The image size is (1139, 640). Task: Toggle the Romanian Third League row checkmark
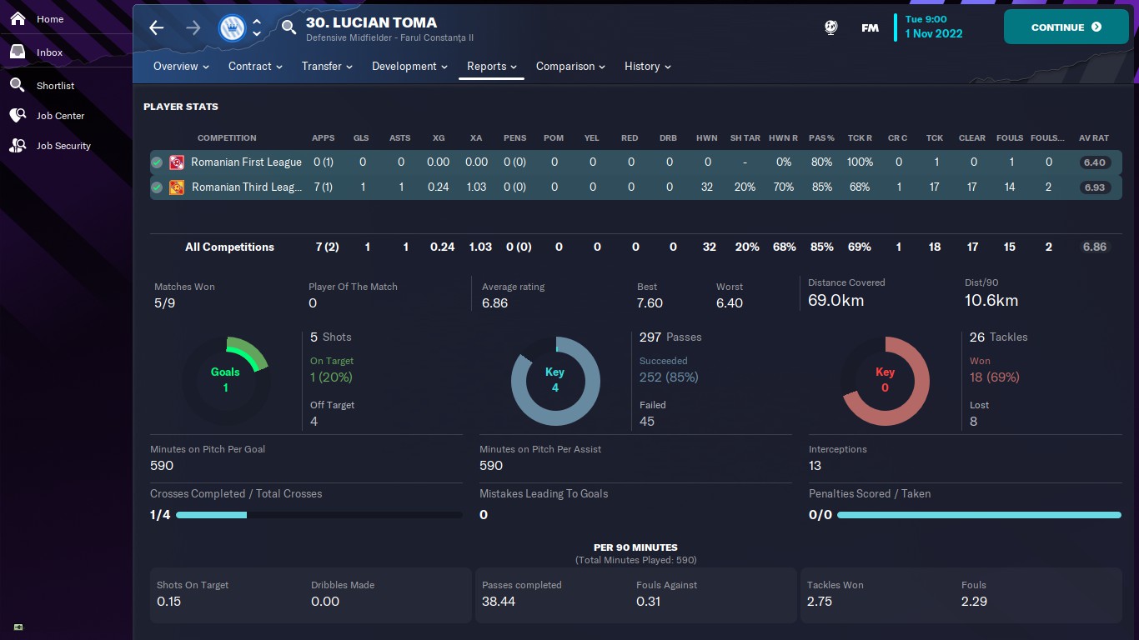157,187
